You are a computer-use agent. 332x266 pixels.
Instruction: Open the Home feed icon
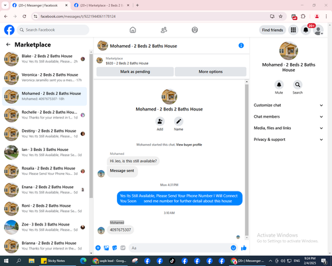click(x=133, y=30)
